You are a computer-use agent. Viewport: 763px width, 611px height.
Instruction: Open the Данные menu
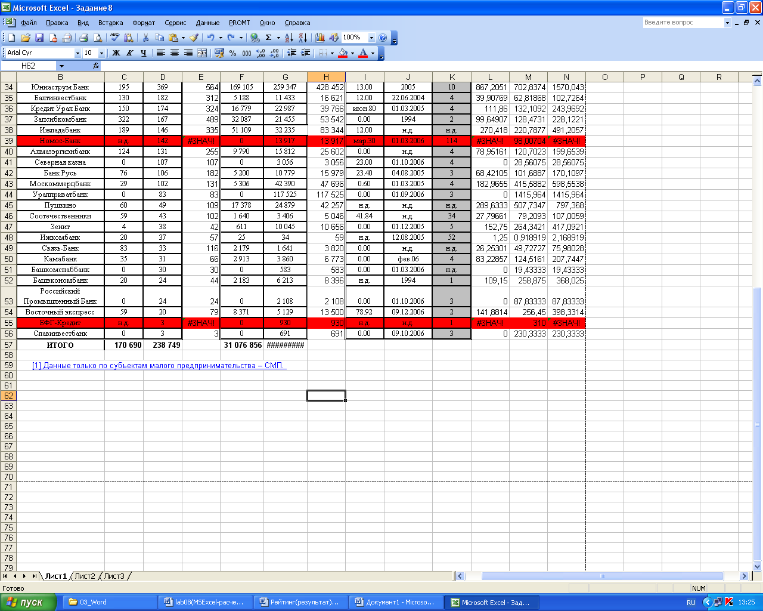pos(207,23)
